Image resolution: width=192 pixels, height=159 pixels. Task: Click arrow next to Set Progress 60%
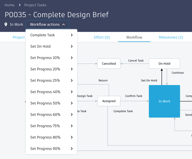tap(72, 115)
